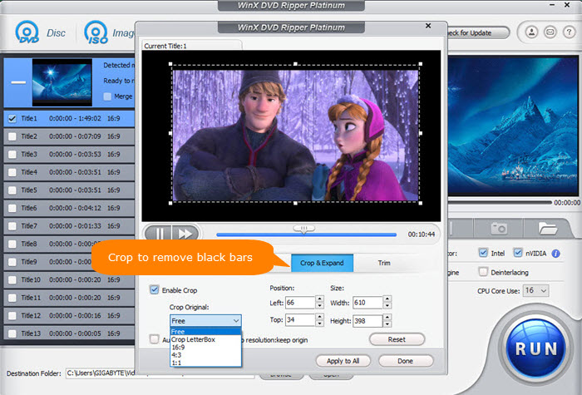Click the Top position input field
This screenshot has width=582, height=395.
pyautogui.click(x=300, y=320)
